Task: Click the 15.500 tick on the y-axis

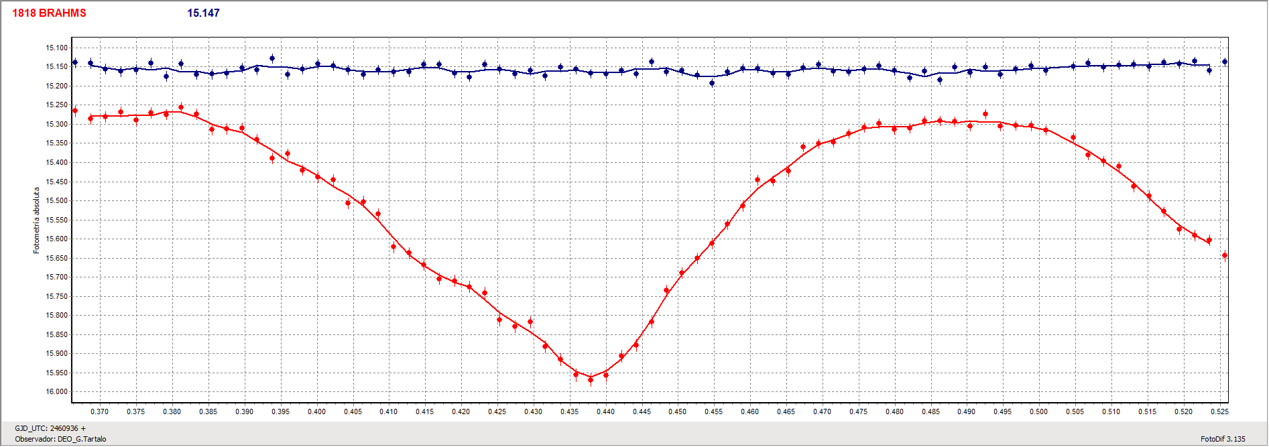Action: click(x=56, y=201)
